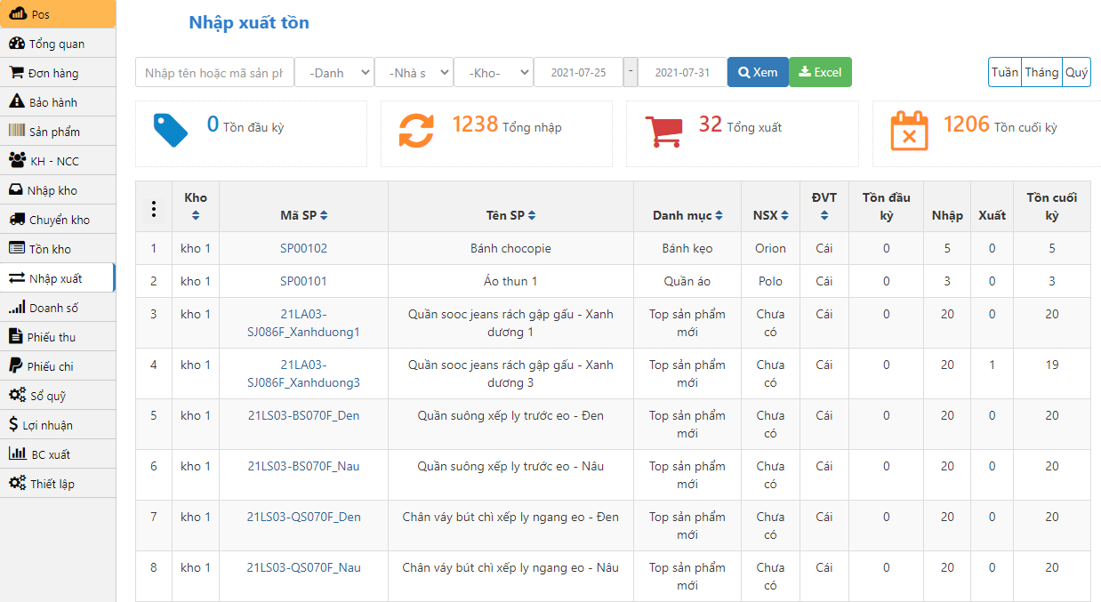Sort table by Mã SP column arrows
Image resolution: width=1101 pixels, height=602 pixels.
(x=325, y=215)
